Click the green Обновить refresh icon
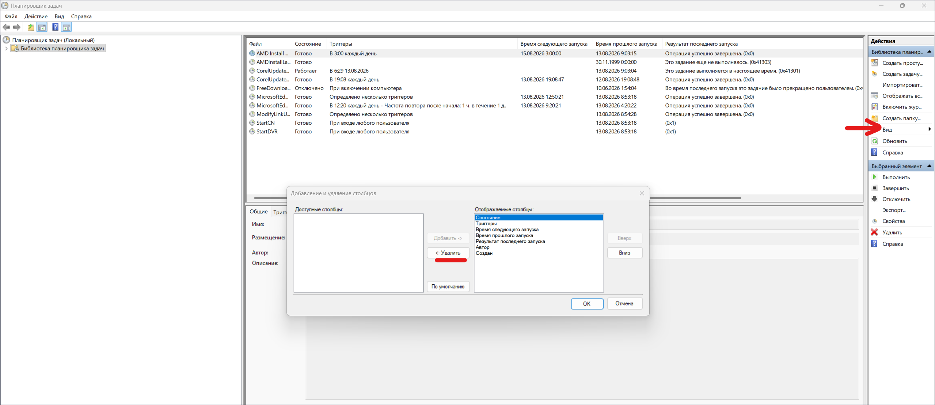935x405 pixels. (875, 141)
